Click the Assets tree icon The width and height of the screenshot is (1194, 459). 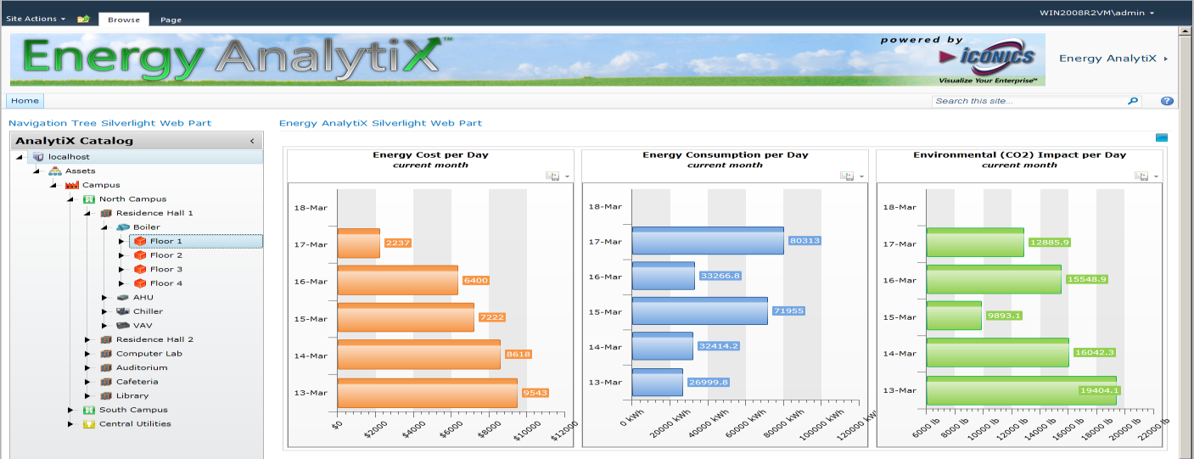click(55, 171)
